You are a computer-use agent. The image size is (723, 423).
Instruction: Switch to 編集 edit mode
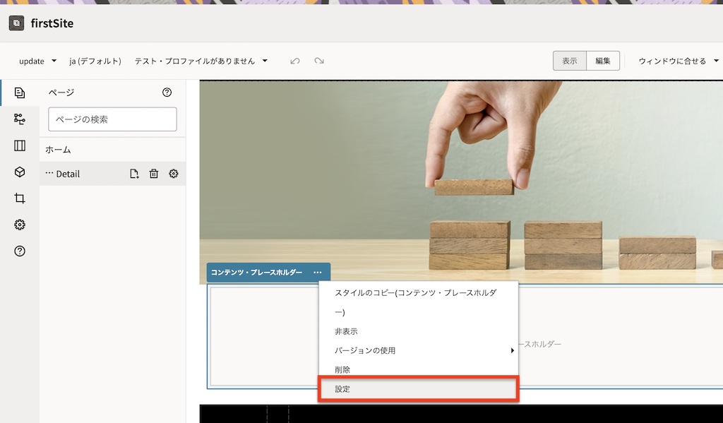[x=602, y=61]
